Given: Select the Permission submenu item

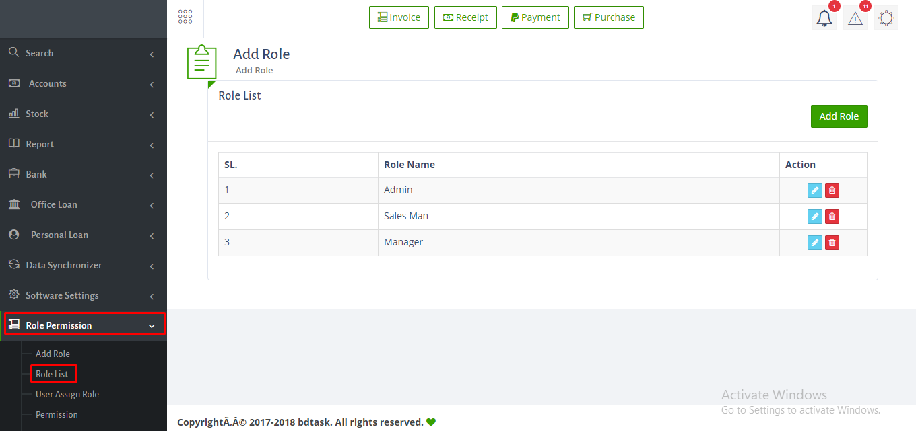Looking at the screenshot, I should [x=57, y=414].
